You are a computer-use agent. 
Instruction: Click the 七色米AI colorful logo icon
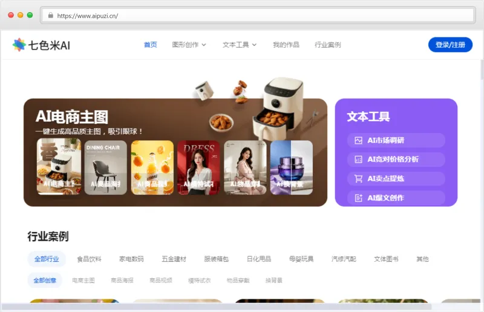tap(19, 45)
